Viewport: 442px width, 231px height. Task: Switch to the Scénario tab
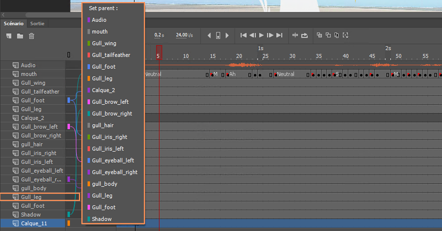[14, 24]
